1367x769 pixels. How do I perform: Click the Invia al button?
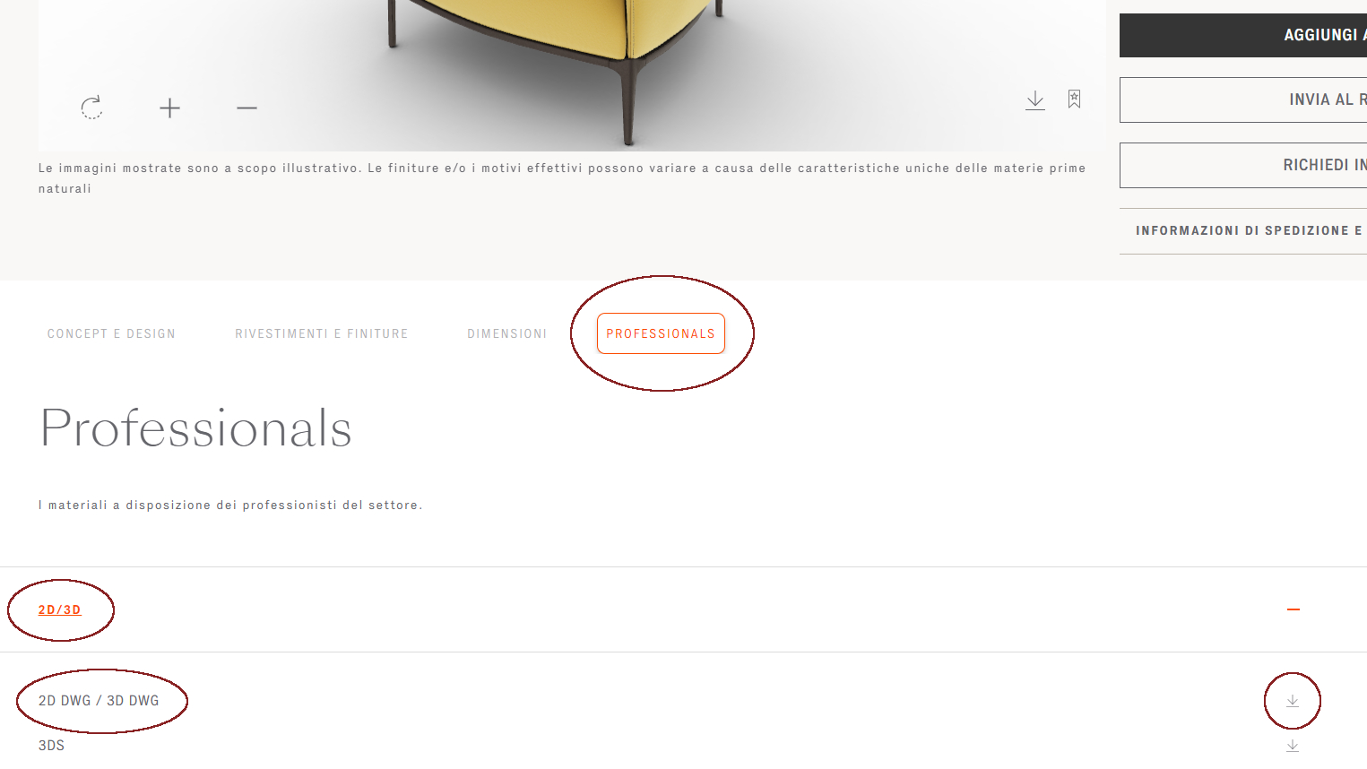coord(1243,99)
